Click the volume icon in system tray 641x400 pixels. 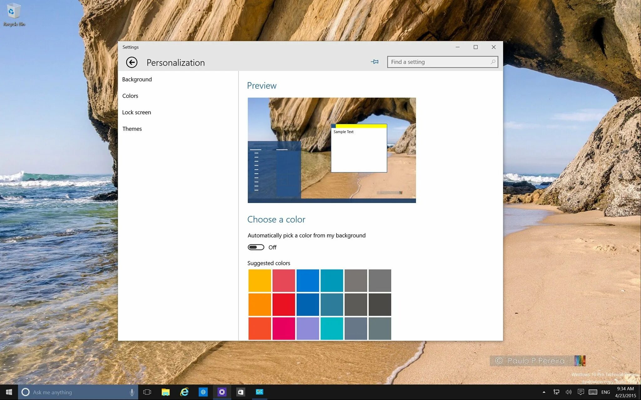coord(569,392)
